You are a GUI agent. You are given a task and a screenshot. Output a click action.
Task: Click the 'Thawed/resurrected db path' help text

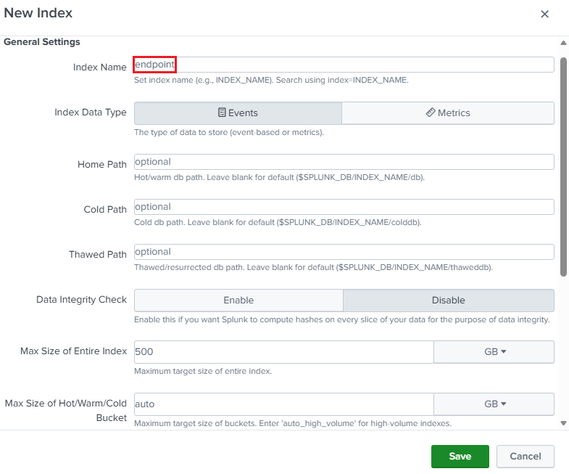pyautogui.click(x=314, y=268)
